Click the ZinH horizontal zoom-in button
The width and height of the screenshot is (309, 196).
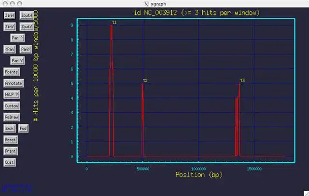(x=9, y=15)
